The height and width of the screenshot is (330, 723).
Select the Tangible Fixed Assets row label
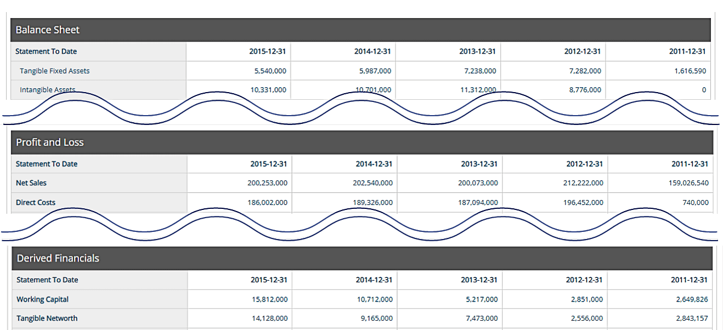[x=55, y=71]
